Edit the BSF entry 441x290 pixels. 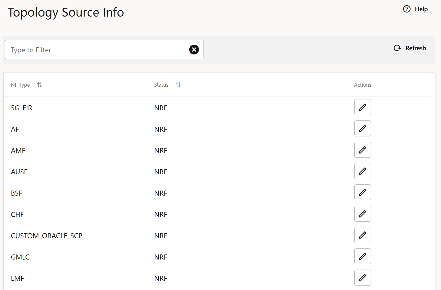coord(362,192)
